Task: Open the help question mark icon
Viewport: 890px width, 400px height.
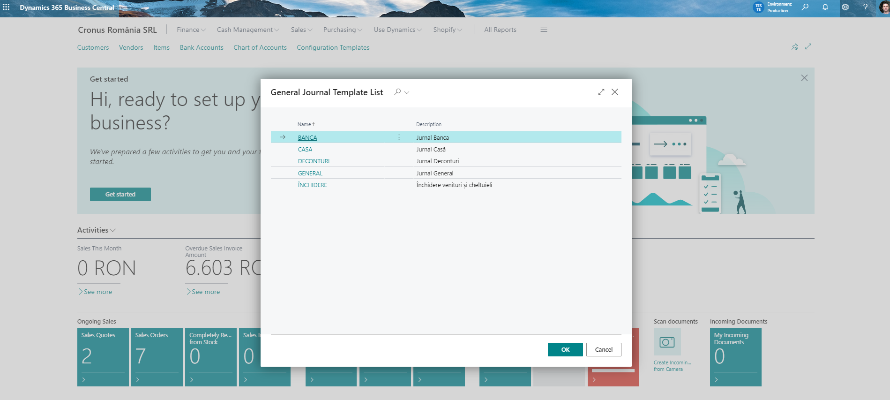Action: tap(865, 7)
